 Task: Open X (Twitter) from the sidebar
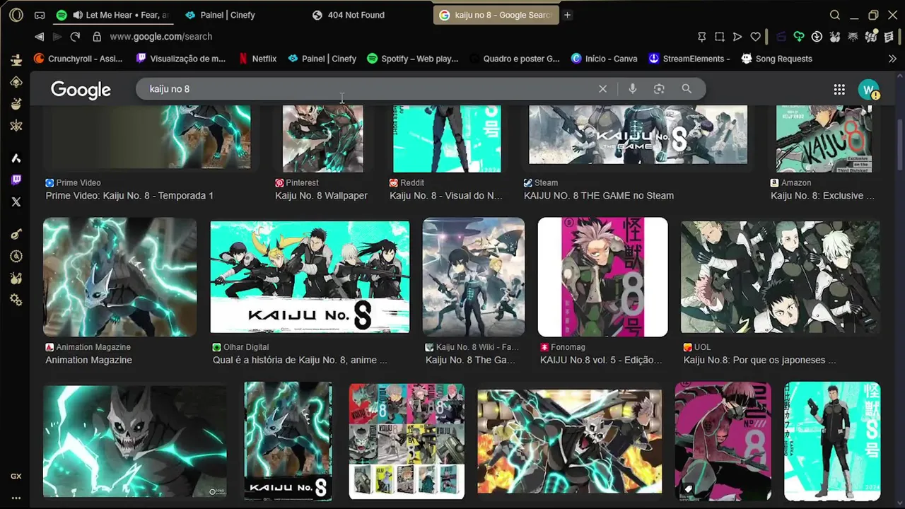16,201
